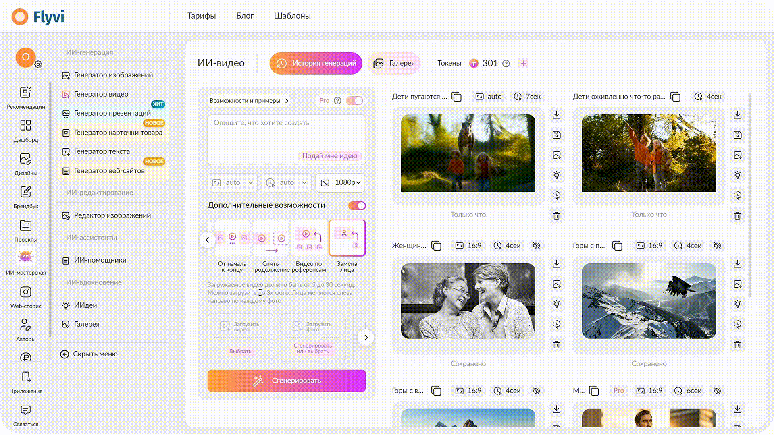Screen dimensions: 774x435
Task: Click the Web-сторис sidebar icon
Action: [x=25, y=292]
